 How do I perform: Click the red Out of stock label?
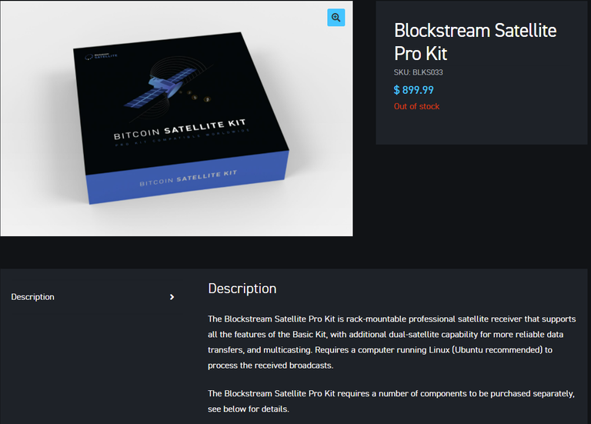(x=416, y=107)
